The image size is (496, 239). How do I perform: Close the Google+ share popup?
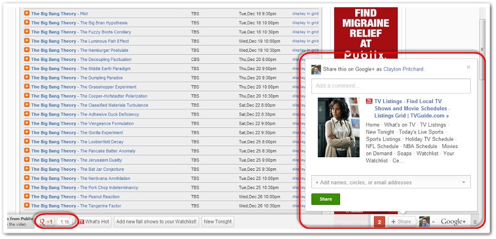tap(468, 67)
